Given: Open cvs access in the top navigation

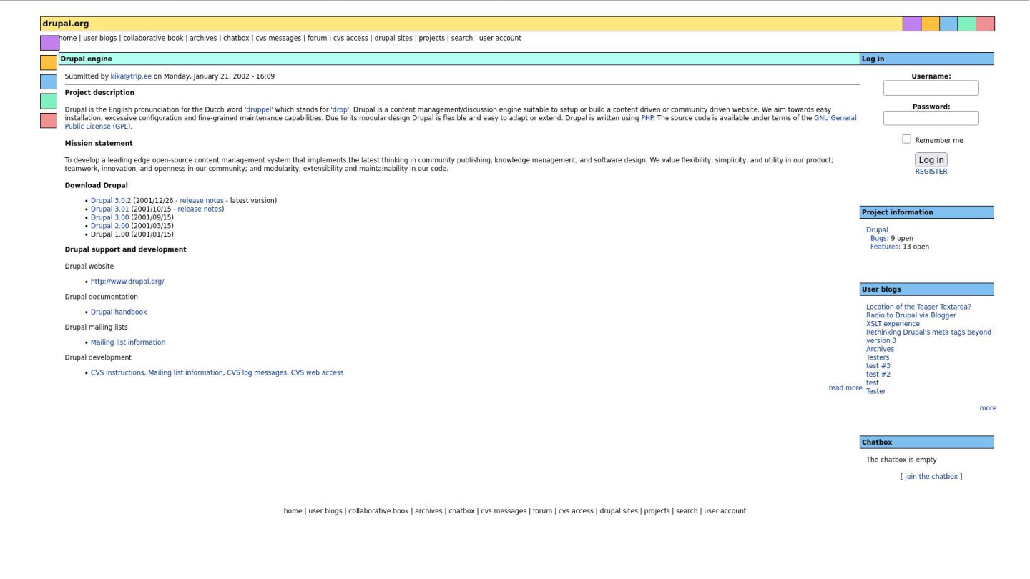Looking at the screenshot, I should tap(350, 39).
